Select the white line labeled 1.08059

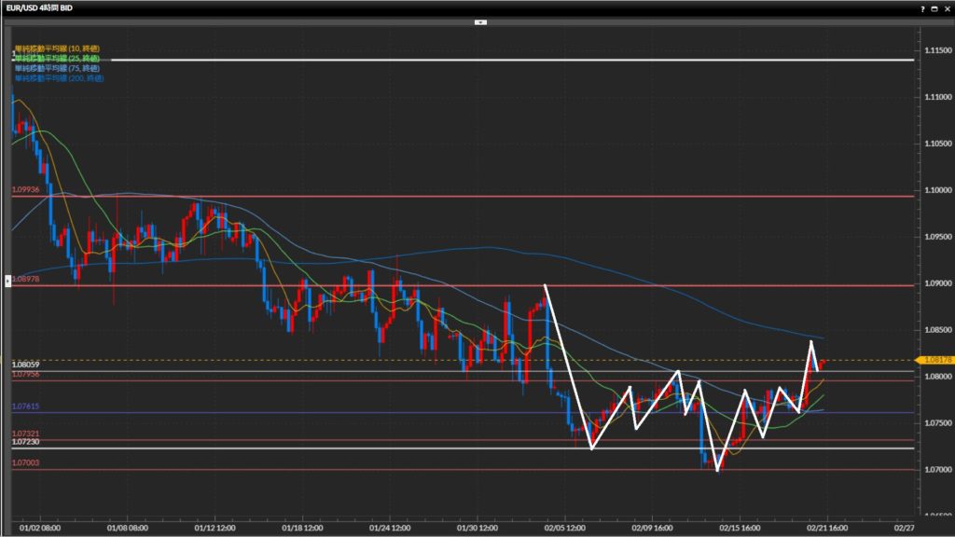(x=280, y=371)
